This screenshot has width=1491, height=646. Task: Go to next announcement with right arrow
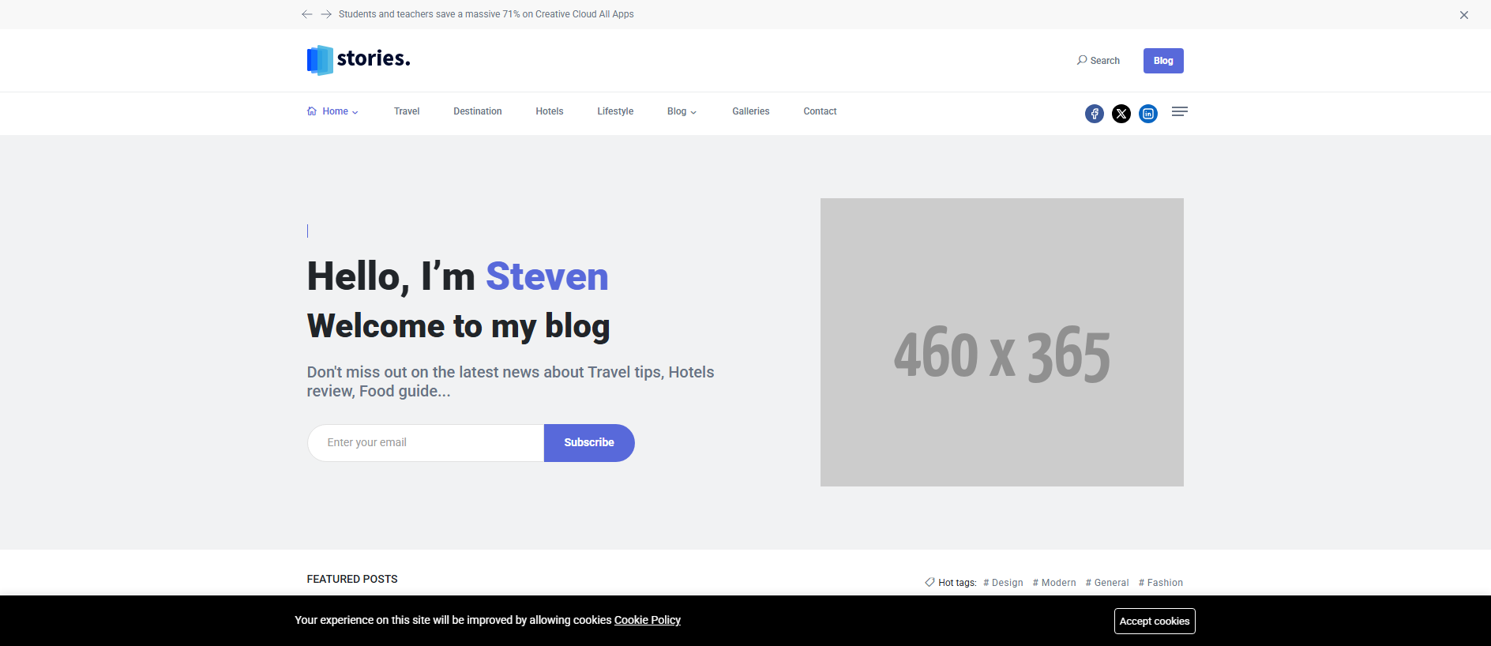(x=326, y=14)
